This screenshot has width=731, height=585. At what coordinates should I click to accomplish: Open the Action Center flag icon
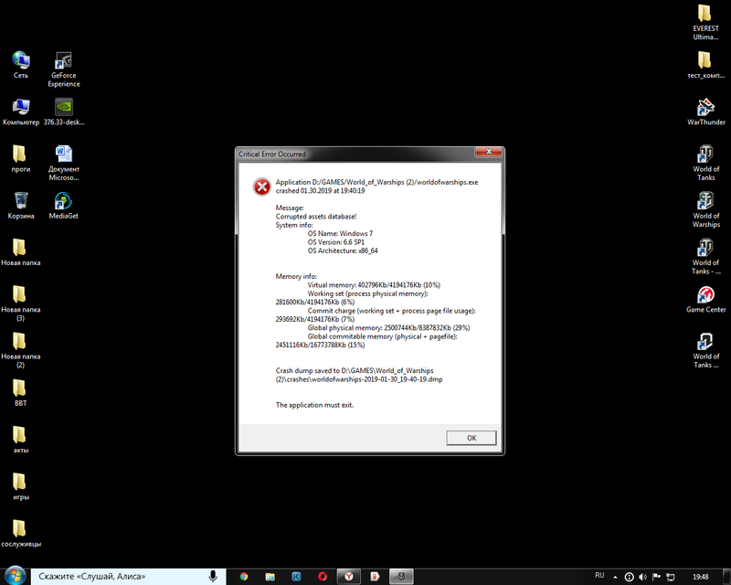pyautogui.click(x=656, y=577)
